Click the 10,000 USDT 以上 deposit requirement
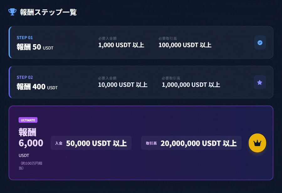The width and height of the screenshot is (282, 193). pyautogui.click(x=123, y=85)
